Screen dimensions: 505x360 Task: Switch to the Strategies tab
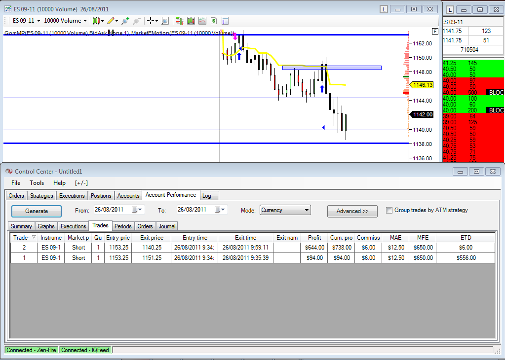click(x=41, y=196)
